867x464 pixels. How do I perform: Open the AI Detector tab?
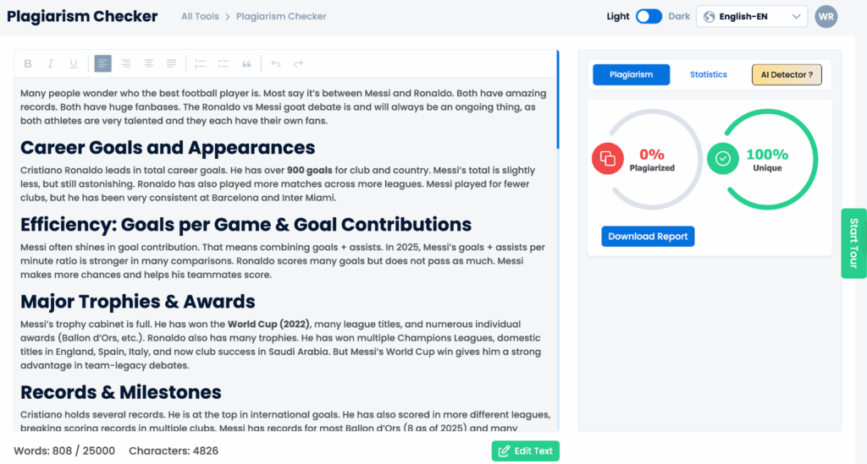coord(787,74)
